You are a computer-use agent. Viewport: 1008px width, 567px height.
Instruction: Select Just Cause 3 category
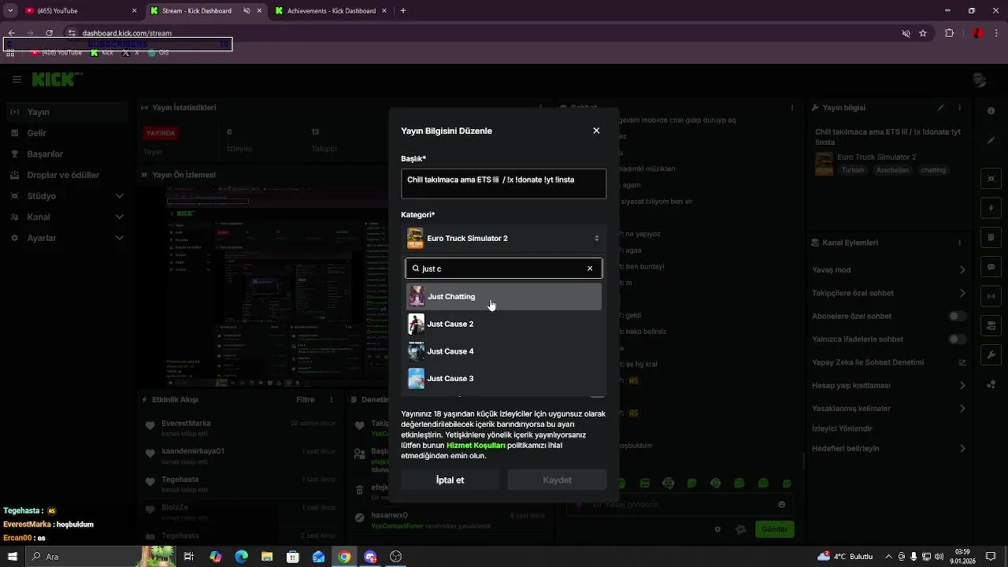coord(503,379)
